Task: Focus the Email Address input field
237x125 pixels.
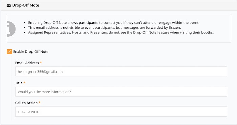Action: (121, 72)
